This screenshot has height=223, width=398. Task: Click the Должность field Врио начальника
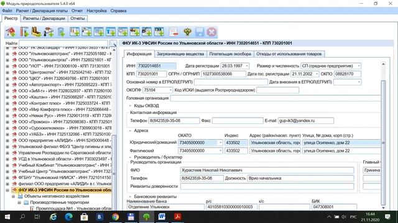pos(300,178)
